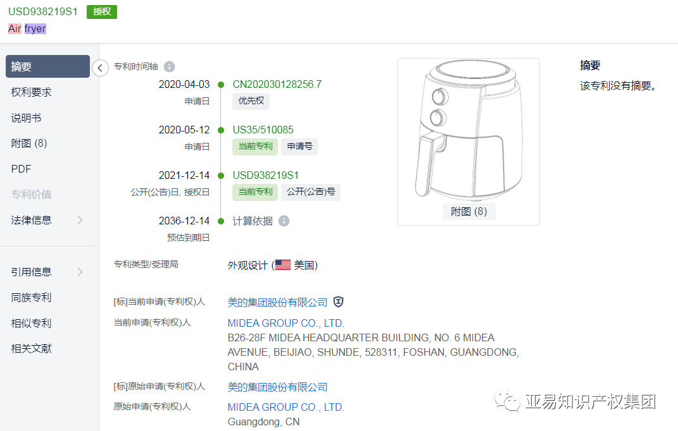Show the calculation basis info icon
This screenshot has height=431, width=678.
pos(284,221)
